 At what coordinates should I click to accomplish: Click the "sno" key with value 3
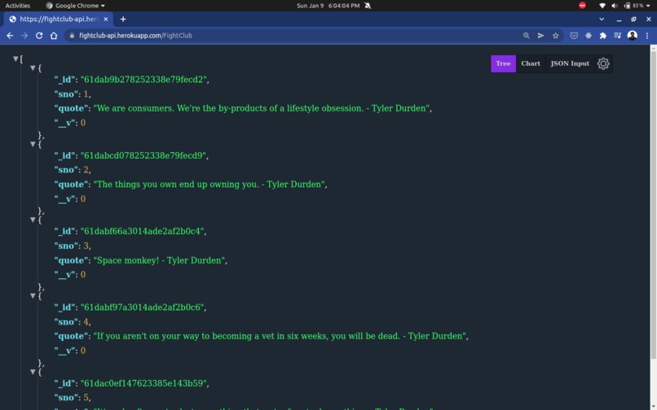tap(66, 246)
